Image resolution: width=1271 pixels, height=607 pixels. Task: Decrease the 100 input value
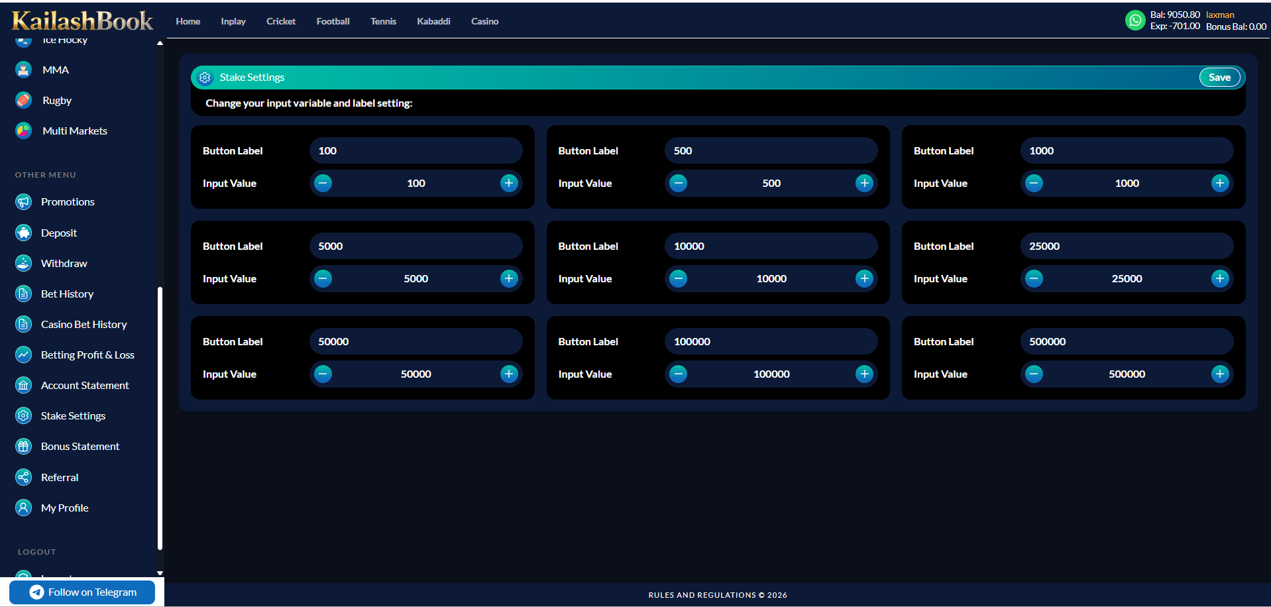(x=323, y=183)
